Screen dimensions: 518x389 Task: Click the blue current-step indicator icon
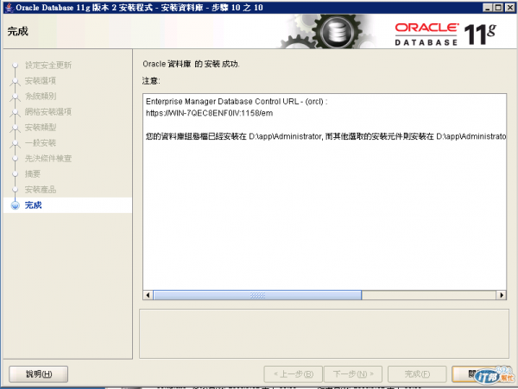tap(16, 205)
